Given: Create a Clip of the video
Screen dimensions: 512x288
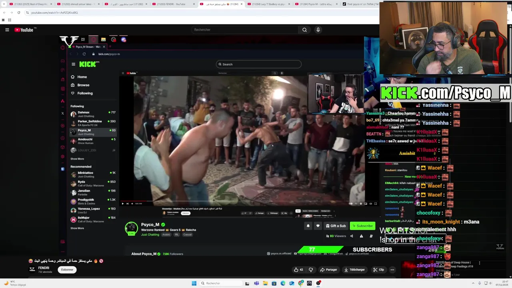Looking at the screenshot, I should [378, 270].
